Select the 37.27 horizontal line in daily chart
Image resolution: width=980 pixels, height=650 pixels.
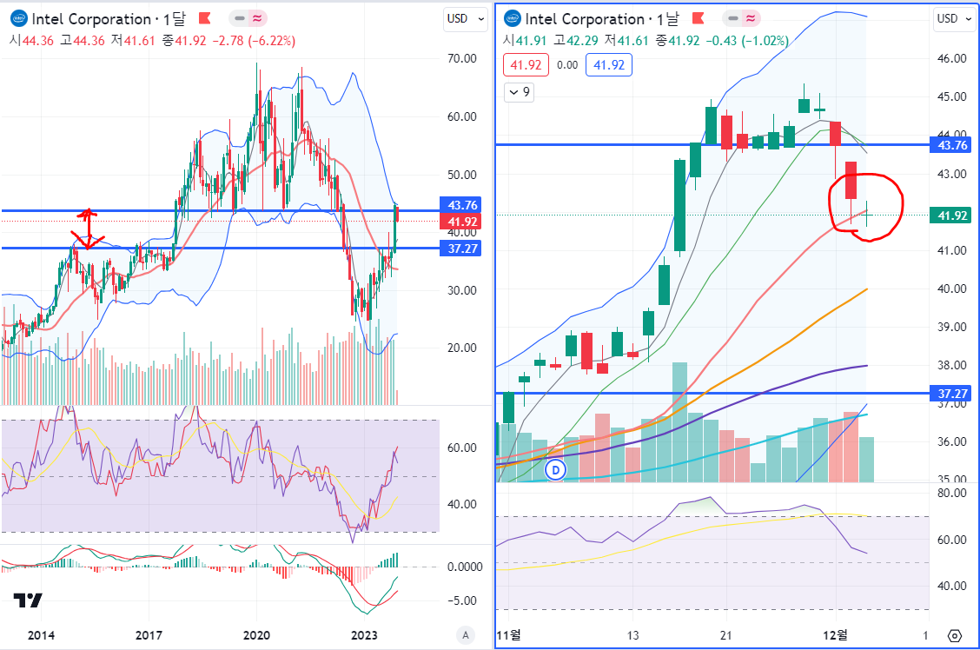point(712,393)
